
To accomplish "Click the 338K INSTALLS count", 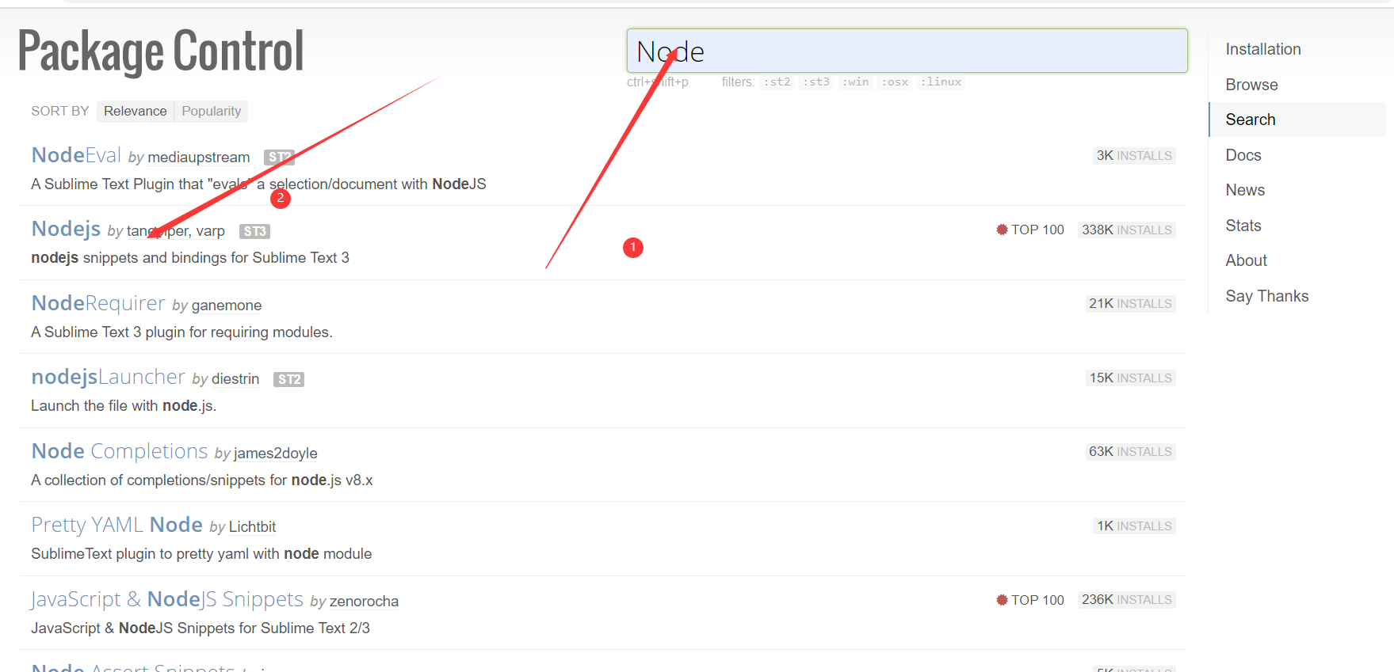I will pyautogui.click(x=1126, y=230).
